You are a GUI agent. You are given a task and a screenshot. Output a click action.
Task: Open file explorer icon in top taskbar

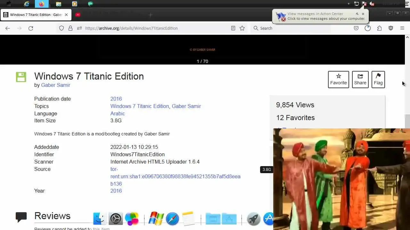click(58, 4)
